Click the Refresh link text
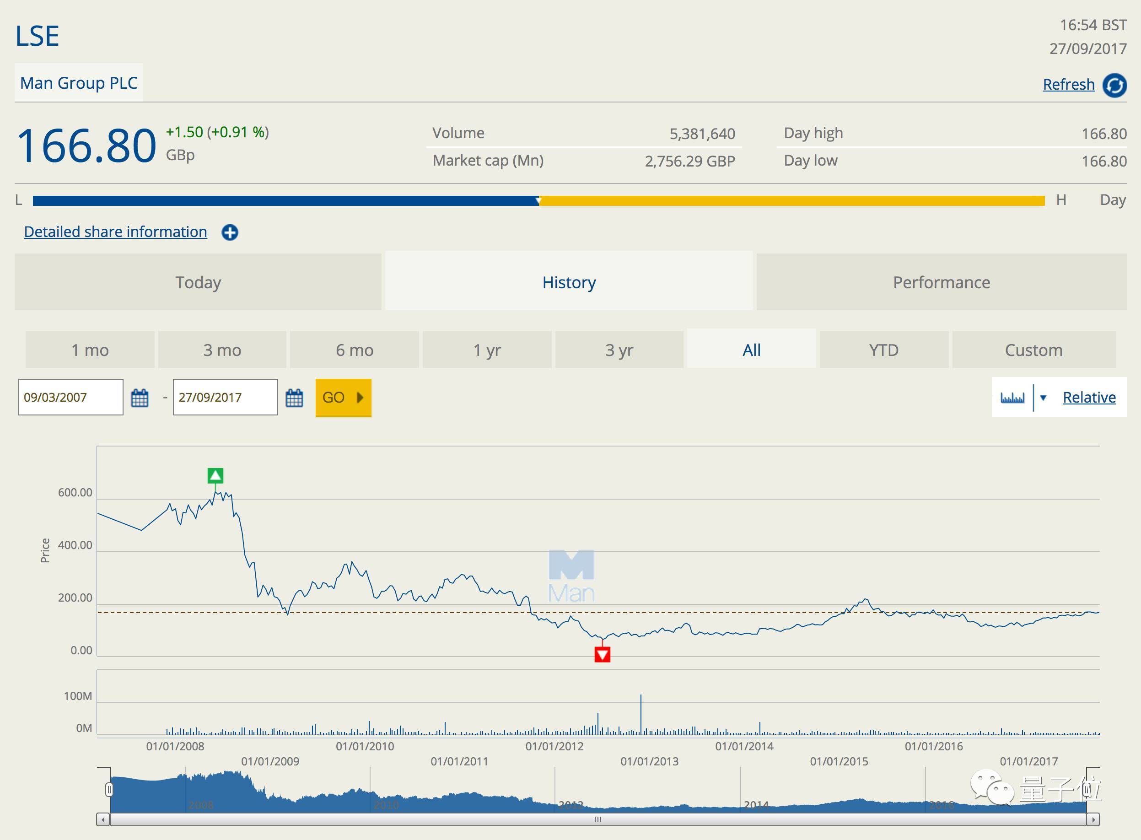The height and width of the screenshot is (840, 1141). (x=1068, y=84)
